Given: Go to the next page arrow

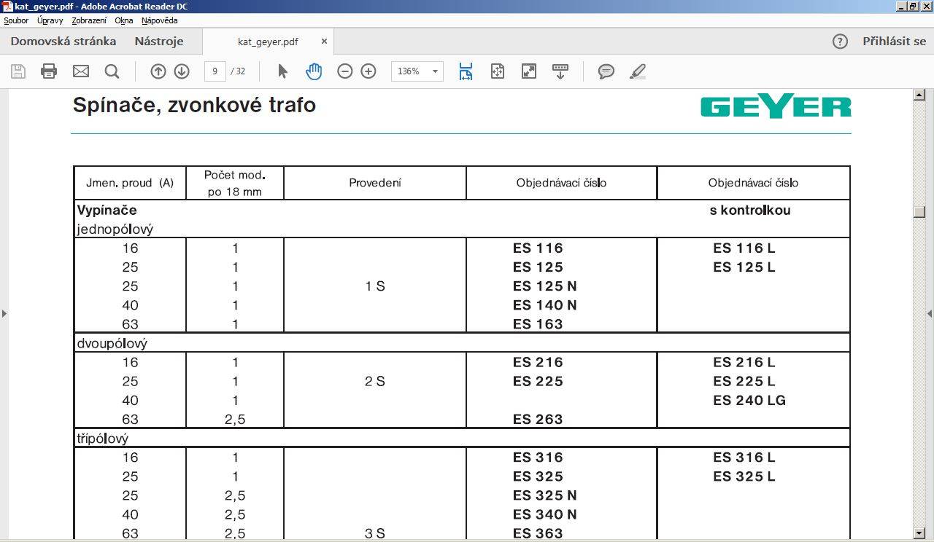Looking at the screenshot, I should click(182, 71).
